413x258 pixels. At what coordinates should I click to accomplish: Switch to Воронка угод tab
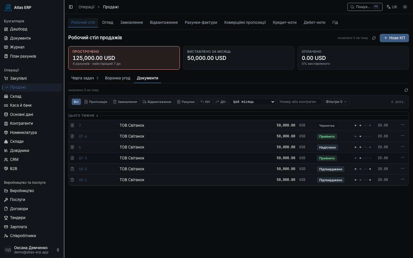(x=118, y=78)
